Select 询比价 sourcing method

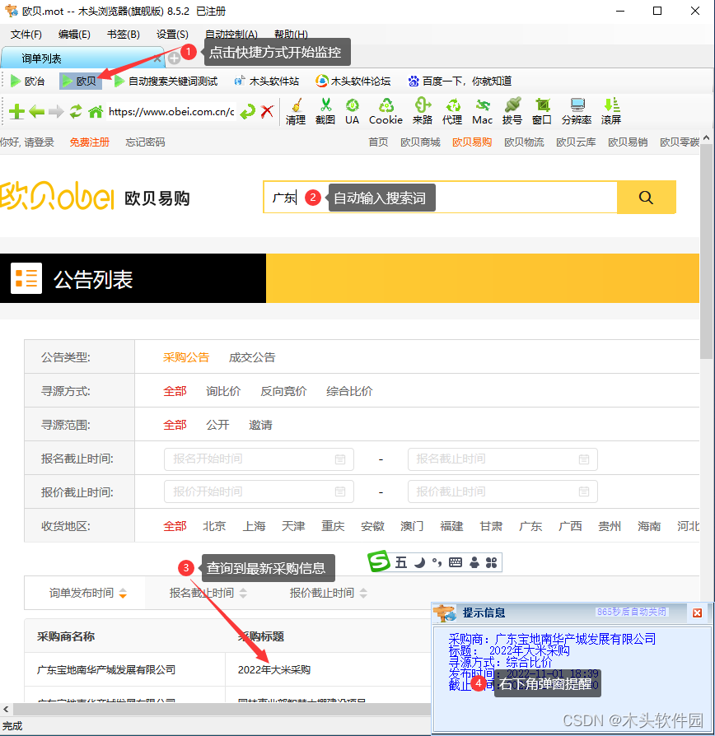click(x=223, y=392)
